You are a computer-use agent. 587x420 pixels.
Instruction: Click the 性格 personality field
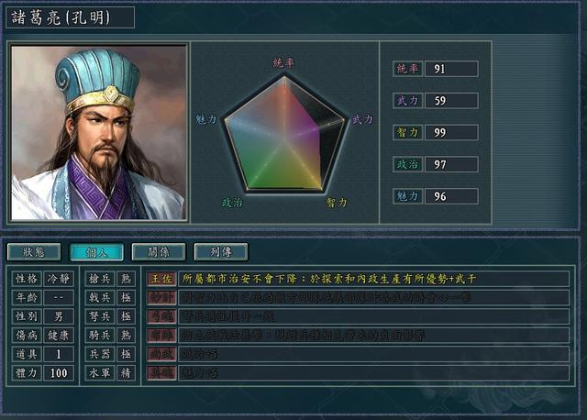point(43,279)
